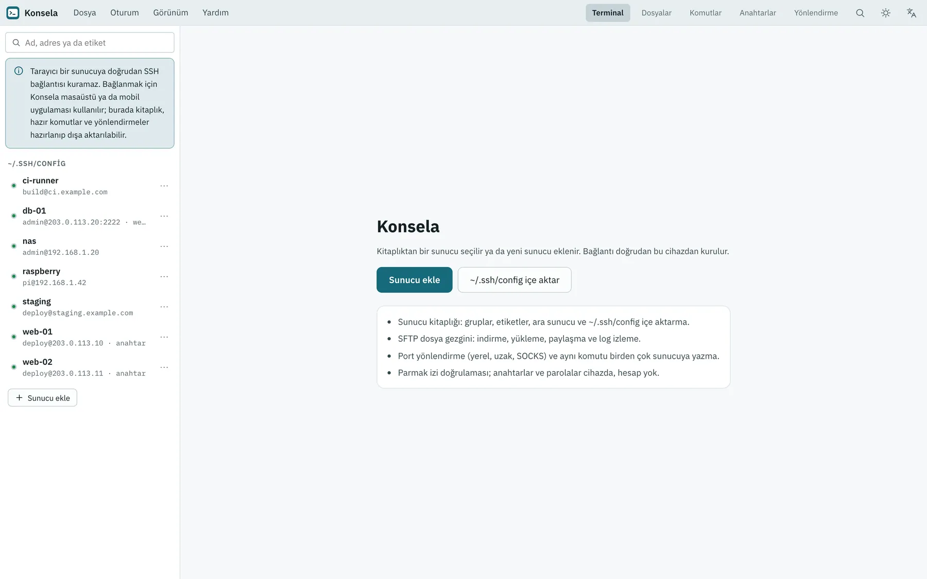
Task: Select the nas server entry
Action: click(90, 247)
